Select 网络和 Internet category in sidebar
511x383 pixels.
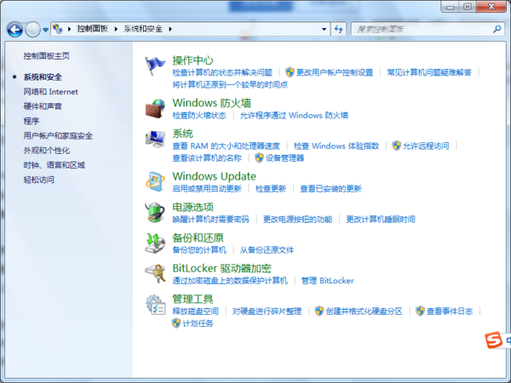pyautogui.click(x=50, y=92)
